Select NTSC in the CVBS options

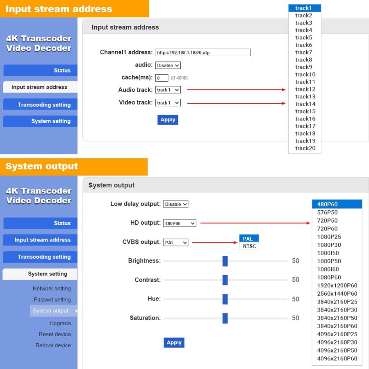(249, 246)
